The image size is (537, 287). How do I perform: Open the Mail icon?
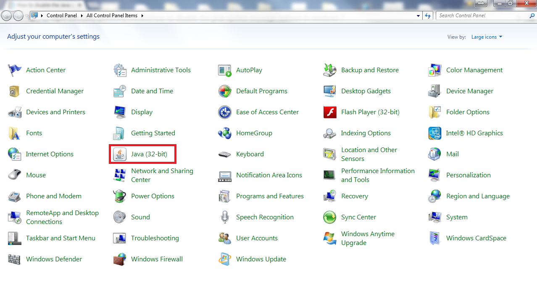point(435,154)
